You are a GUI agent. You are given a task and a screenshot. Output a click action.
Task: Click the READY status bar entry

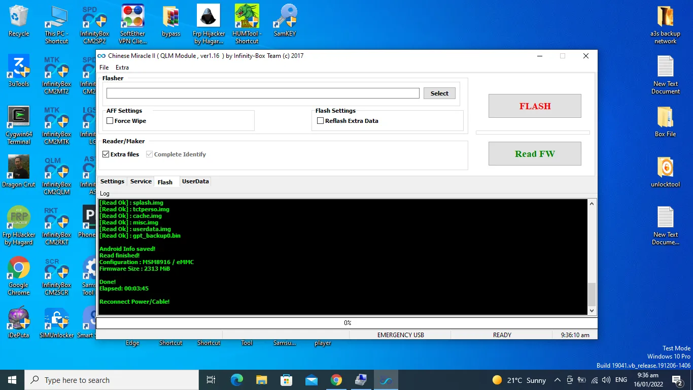pyautogui.click(x=502, y=335)
